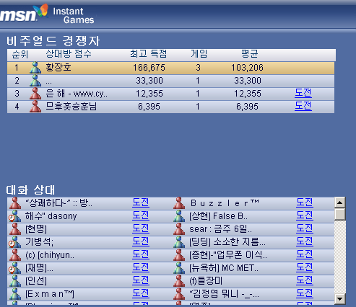Click green buddy icon next to [인선]
Image resolution: width=356 pixels, height=307 pixels.
point(15,281)
